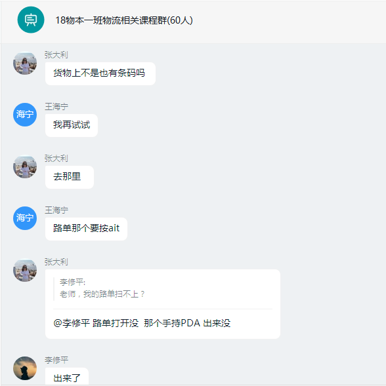Click the @李修平 mention in the reply

tap(72, 323)
